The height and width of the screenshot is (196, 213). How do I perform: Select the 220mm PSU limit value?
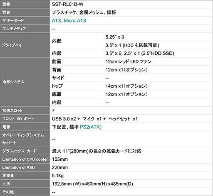click(x=60, y=167)
